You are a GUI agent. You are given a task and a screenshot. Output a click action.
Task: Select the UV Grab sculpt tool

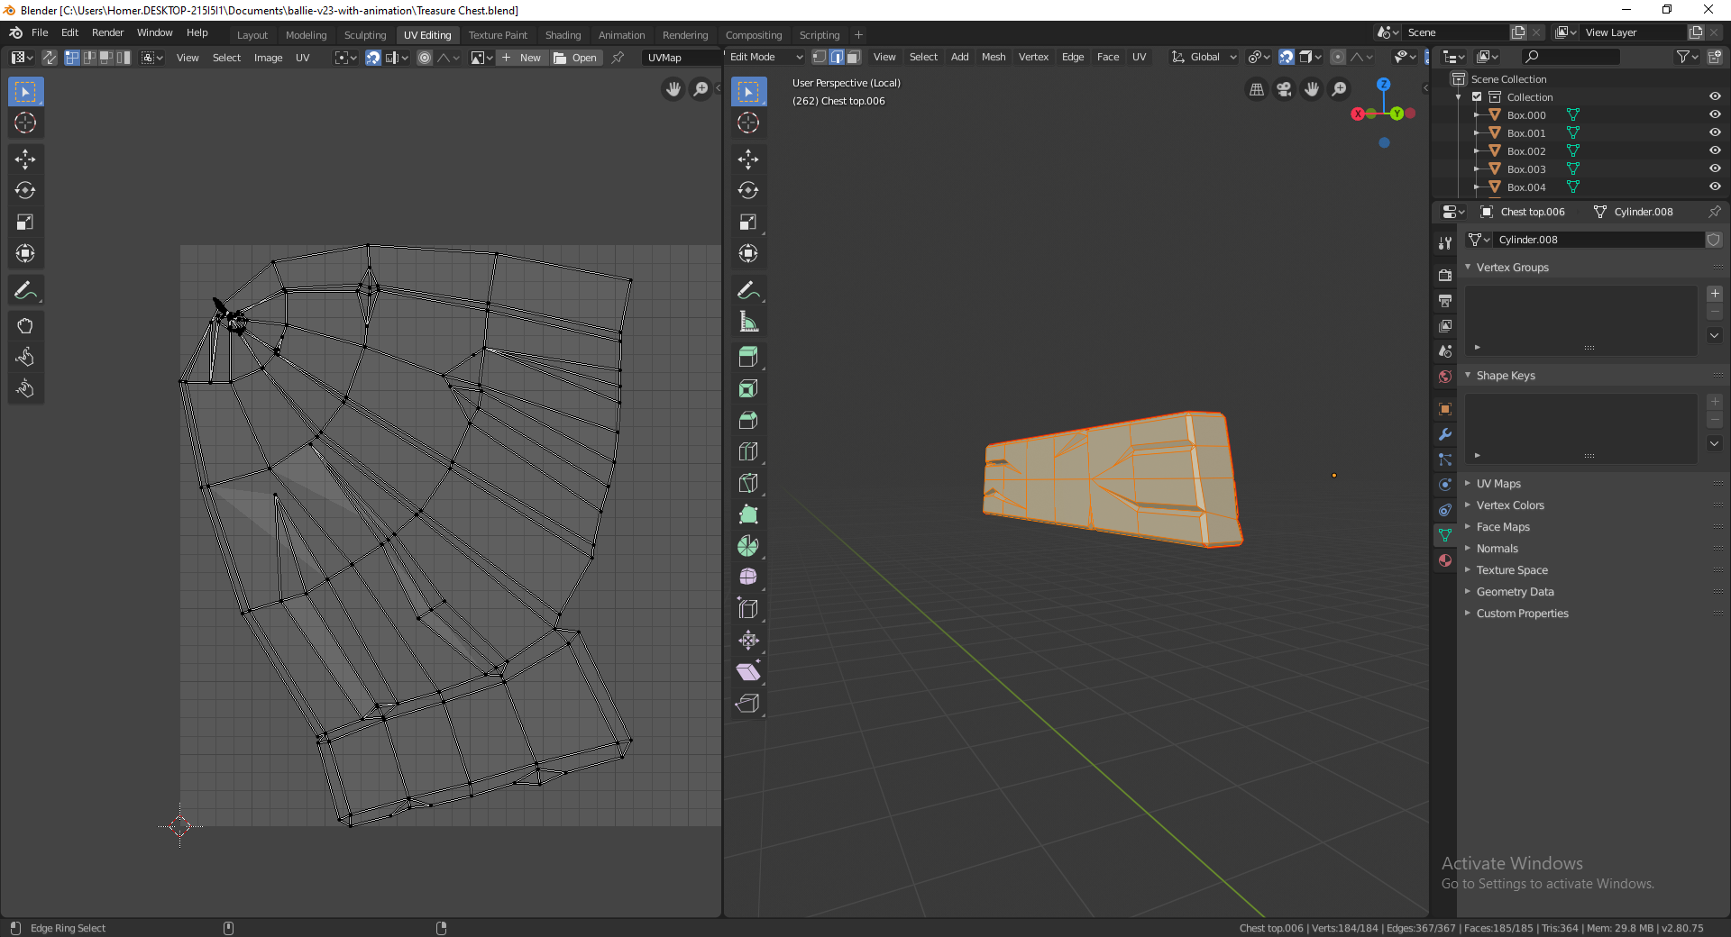(x=25, y=326)
